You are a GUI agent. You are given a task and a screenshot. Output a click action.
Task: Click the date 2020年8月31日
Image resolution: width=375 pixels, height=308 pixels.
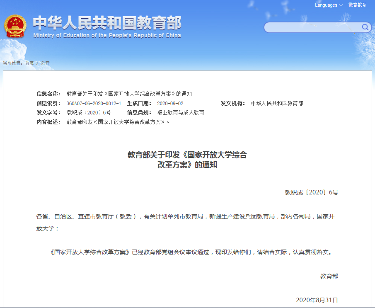(317, 300)
